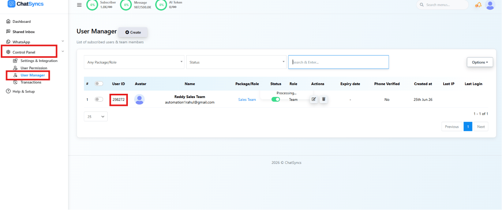Click the Shared Inbox icon

[x=8, y=32]
